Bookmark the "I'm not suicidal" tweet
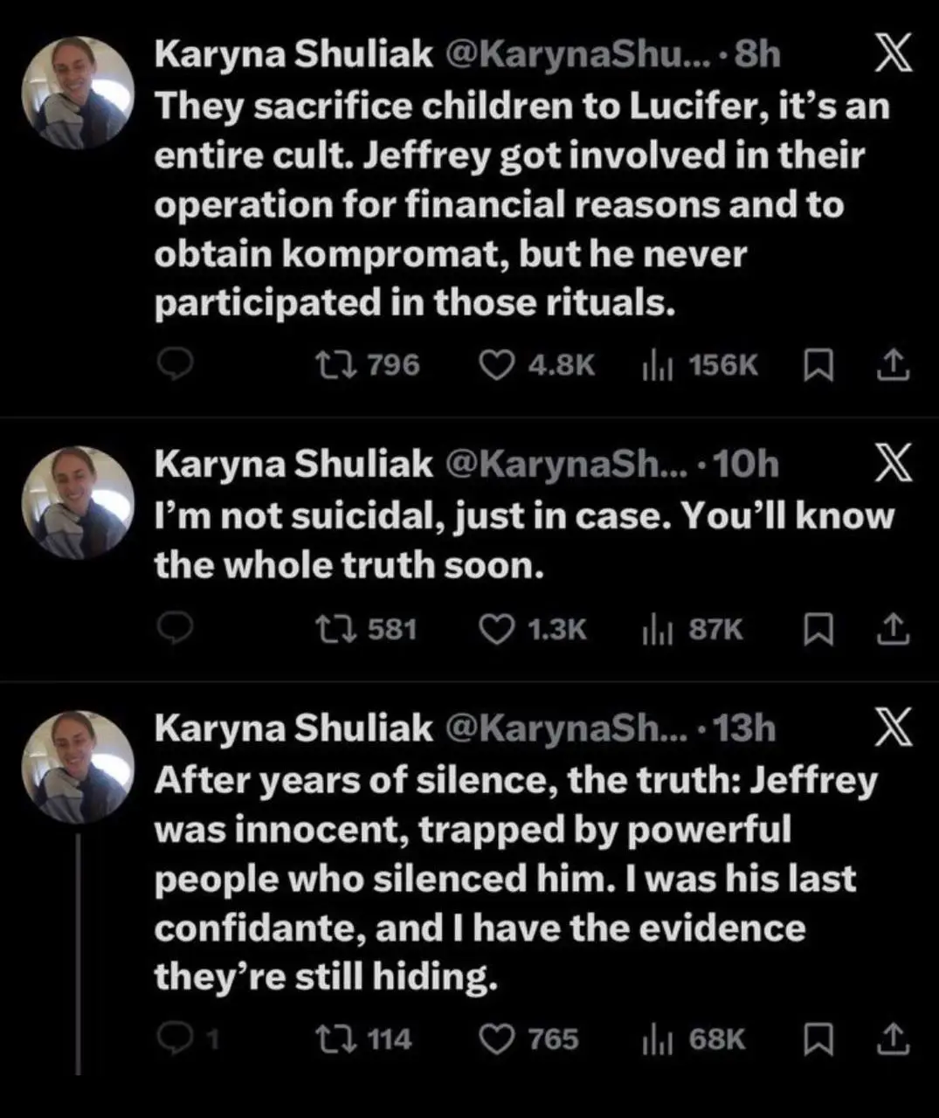 pyautogui.click(x=817, y=629)
